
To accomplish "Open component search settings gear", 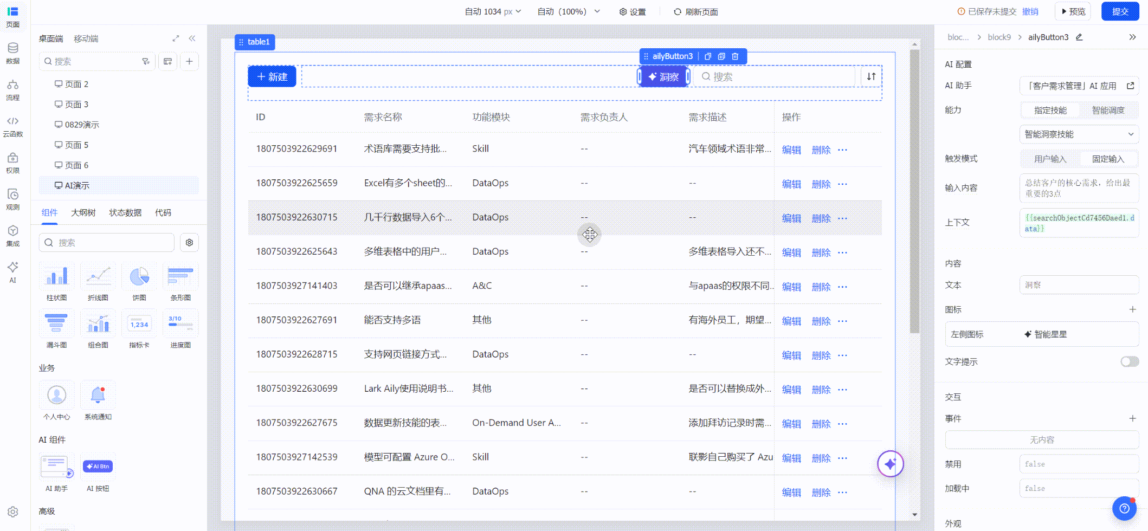I will 189,242.
